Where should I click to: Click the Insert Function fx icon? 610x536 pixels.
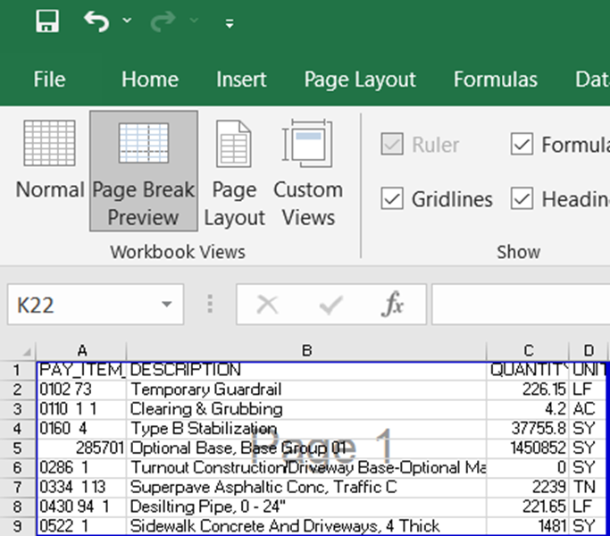[392, 304]
